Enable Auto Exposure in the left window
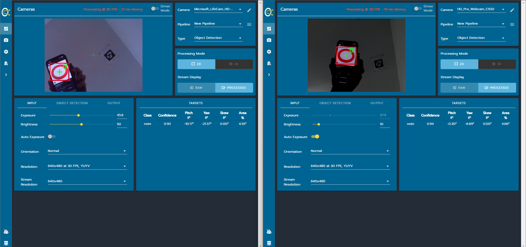Image resolution: width=526 pixels, height=247 pixels. click(52, 137)
